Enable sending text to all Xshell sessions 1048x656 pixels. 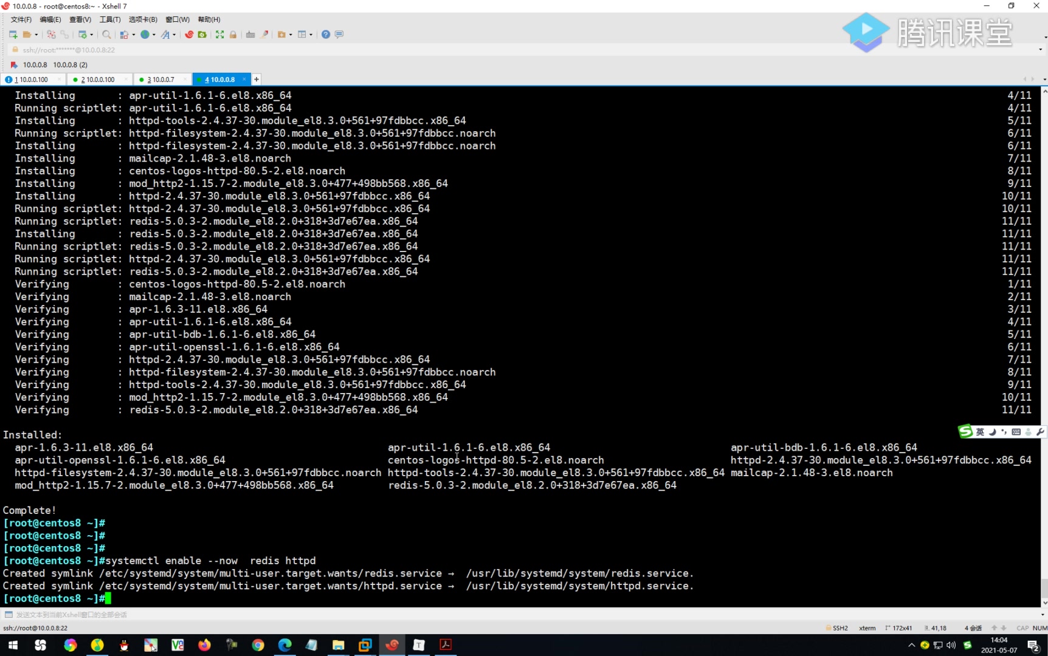tap(9, 615)
